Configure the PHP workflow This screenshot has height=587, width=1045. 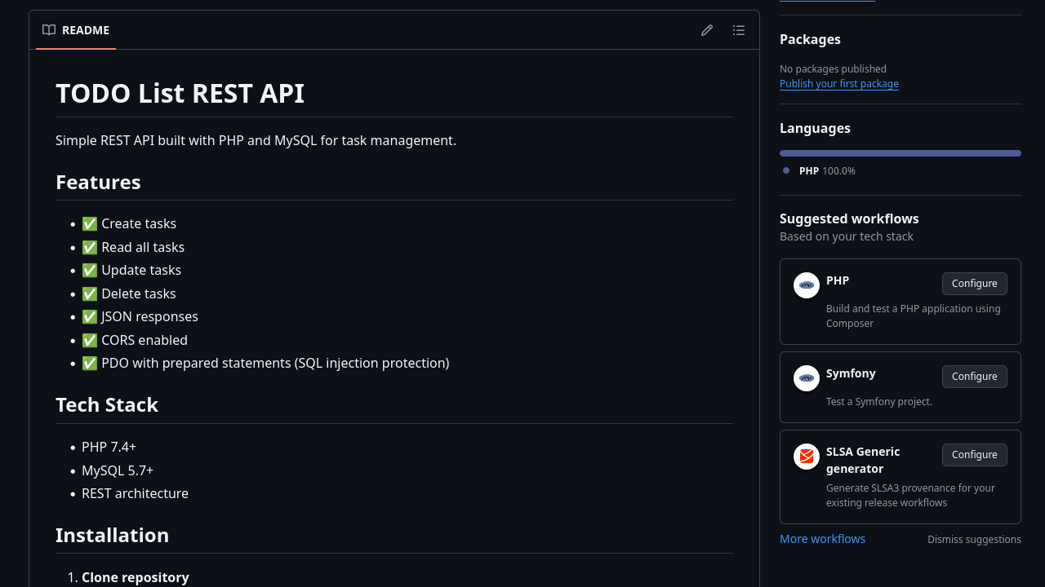click(x=974, y=284)
